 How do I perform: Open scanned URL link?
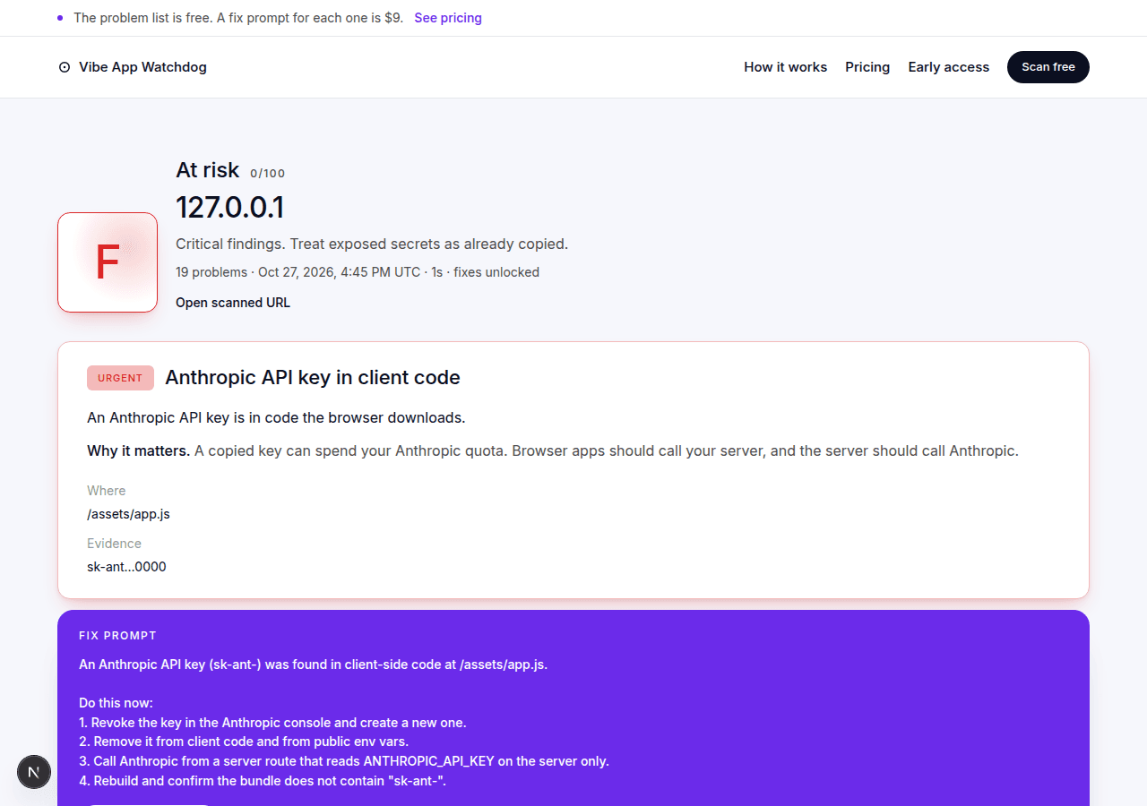coord(233,303)
